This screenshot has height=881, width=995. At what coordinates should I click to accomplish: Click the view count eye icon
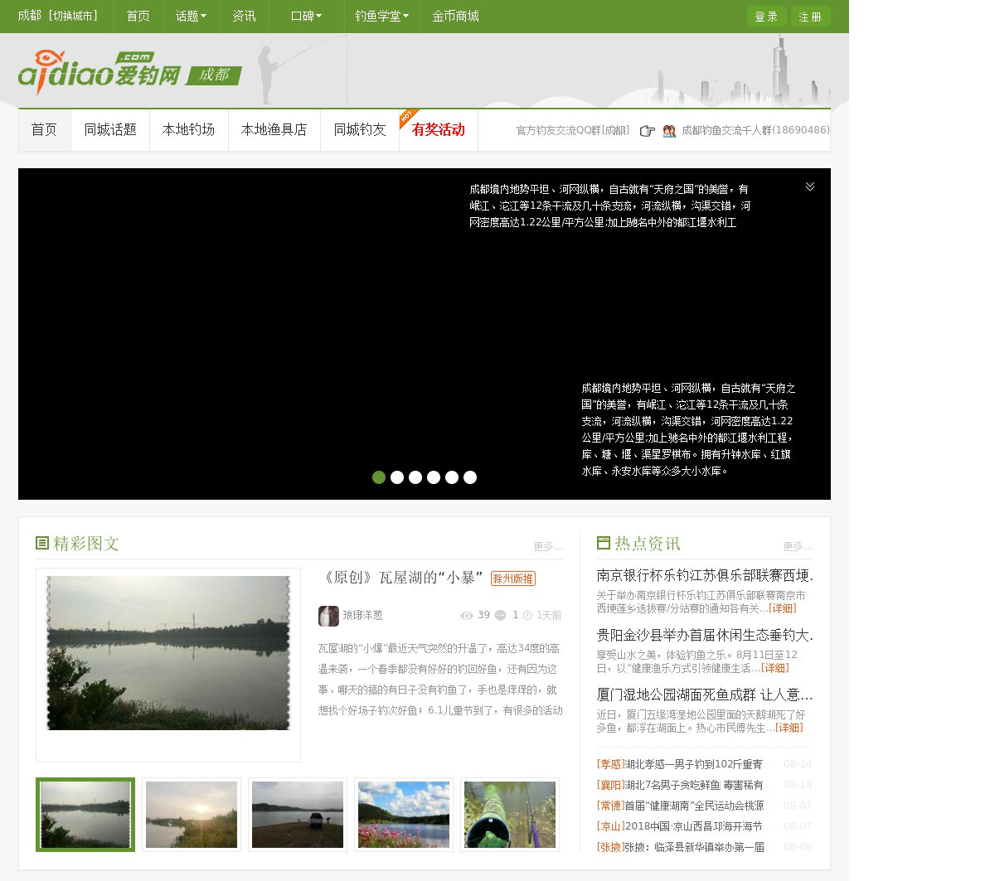tap(466, 616)
